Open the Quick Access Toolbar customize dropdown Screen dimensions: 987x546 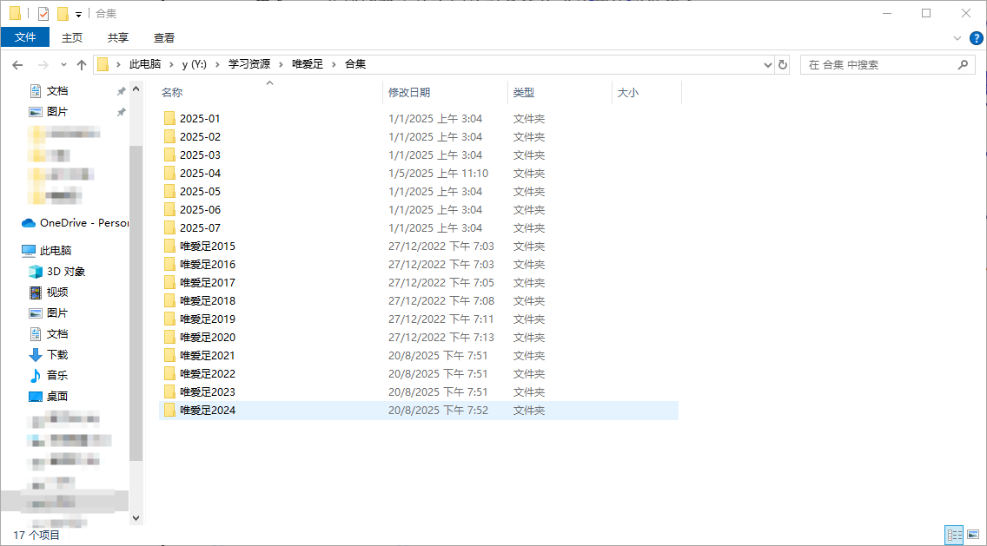coord(79,15)
